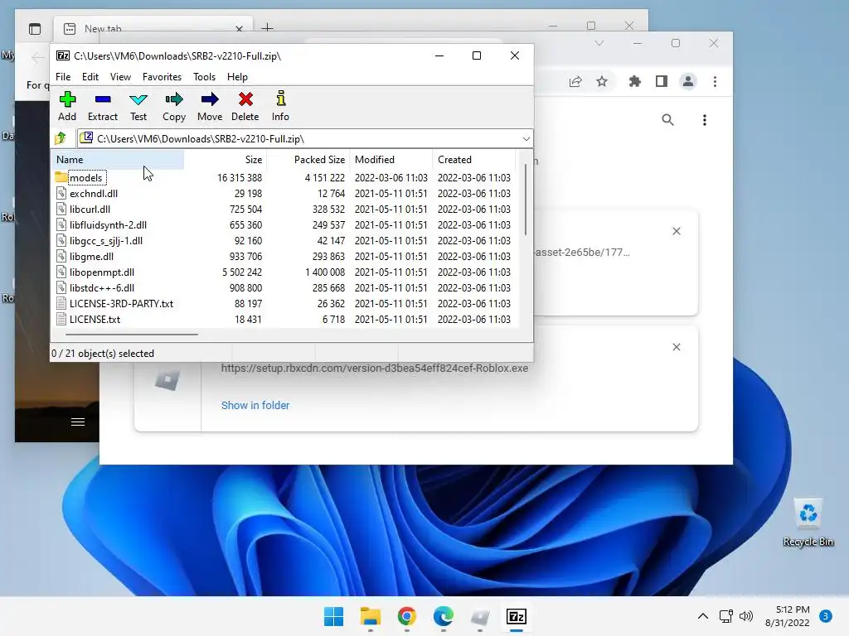Click the libopenmpt.dll size value 5 502 242
849x636 pixels.
point(242,272)
